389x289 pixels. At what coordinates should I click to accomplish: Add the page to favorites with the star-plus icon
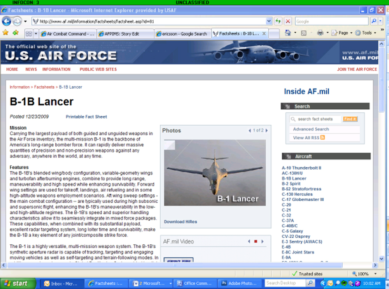[x=16, y=33]
